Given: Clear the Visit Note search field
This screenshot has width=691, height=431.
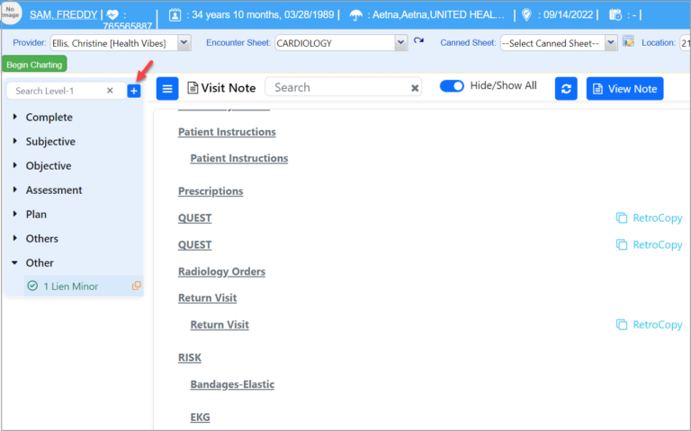Looking at the screenshot, I should (x=415, y=88).
